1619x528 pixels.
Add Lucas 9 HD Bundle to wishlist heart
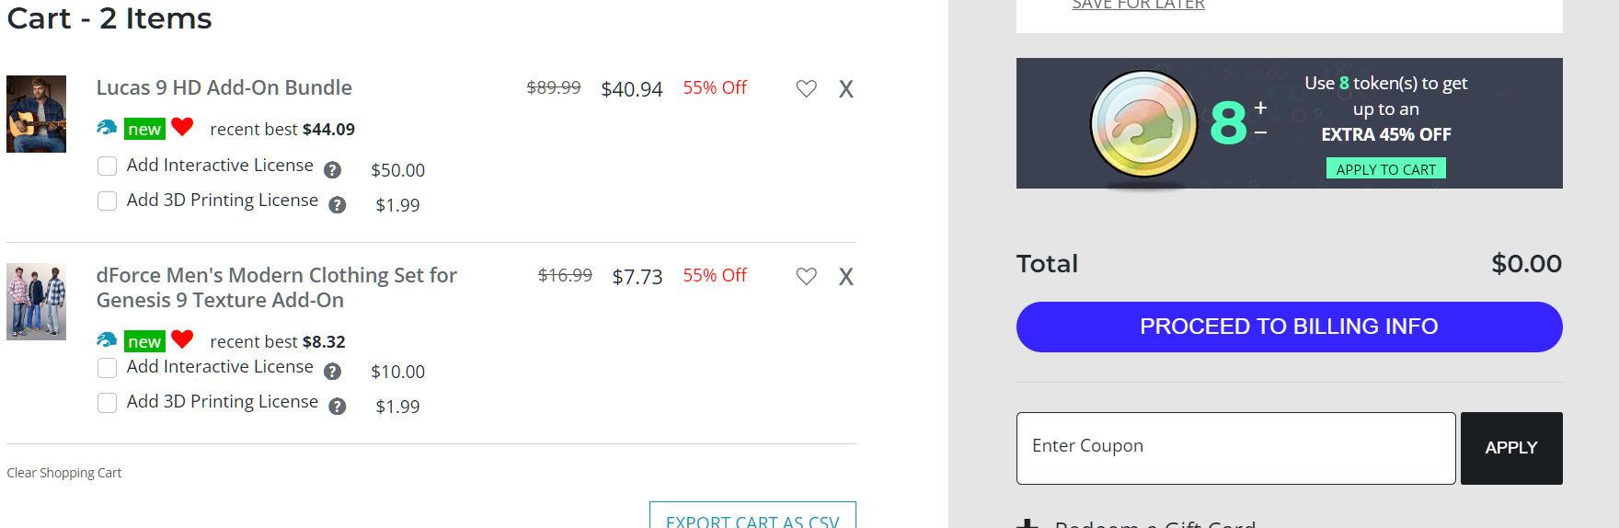pos(806,89)
